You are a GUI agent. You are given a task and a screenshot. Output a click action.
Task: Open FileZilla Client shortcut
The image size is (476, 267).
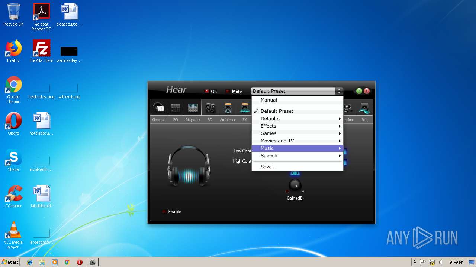[41, 51]
